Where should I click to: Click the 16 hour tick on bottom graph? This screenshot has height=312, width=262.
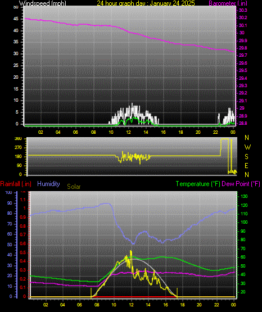tap(165, 305)
